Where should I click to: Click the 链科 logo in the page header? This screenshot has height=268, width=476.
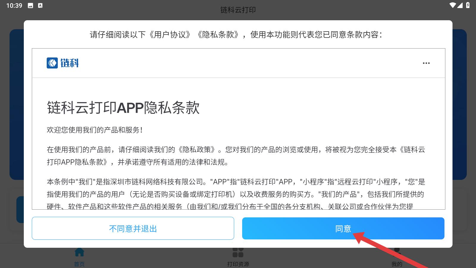[63, 63]
